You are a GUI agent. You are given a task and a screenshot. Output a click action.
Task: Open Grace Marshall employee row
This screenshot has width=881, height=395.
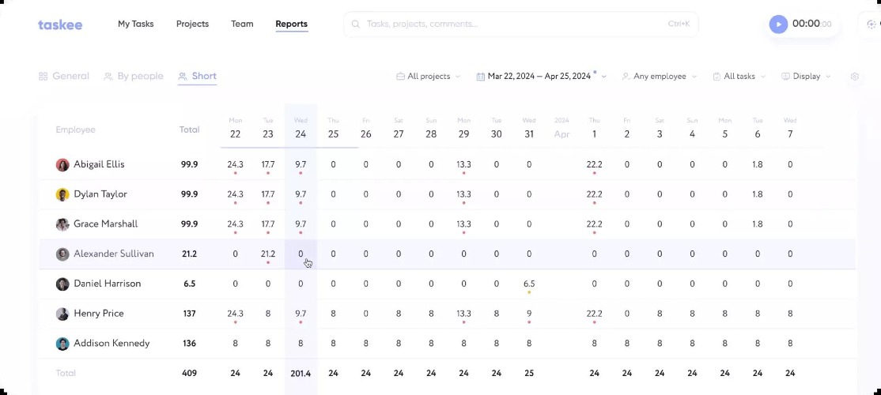pyautogui.click(x=448, y=224)
